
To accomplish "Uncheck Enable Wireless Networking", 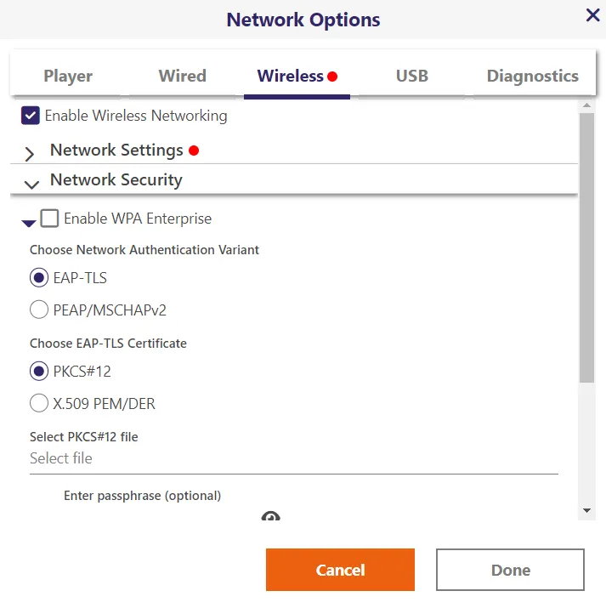I will 31,116.
